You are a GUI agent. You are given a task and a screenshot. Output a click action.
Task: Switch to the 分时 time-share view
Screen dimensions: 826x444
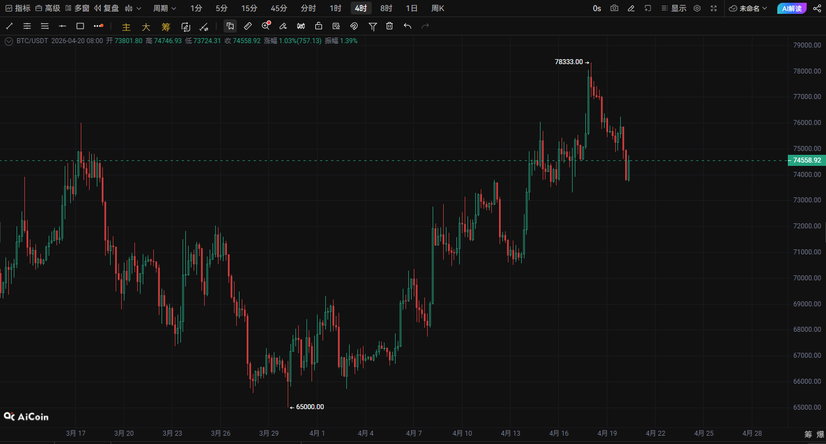point(308,8)
